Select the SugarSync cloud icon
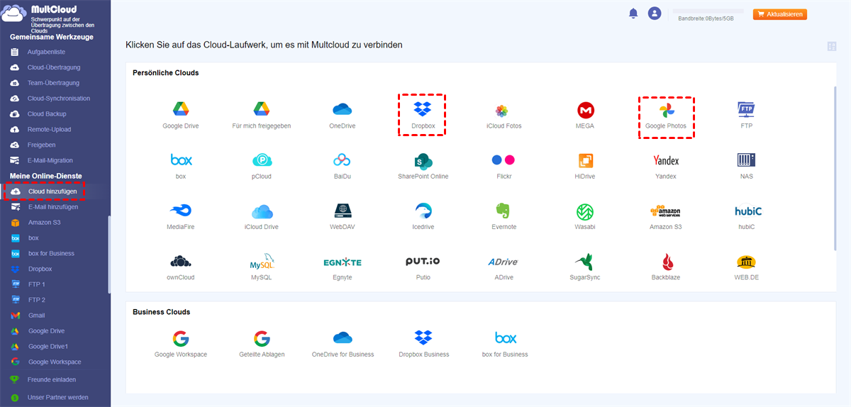Screen dimensions: 851x407 pyautogui.click(x=585, y=261)
